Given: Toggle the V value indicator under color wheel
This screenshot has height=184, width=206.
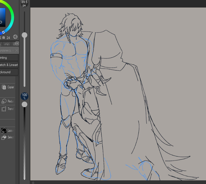Looking at the screenshot, I should point(4,38).
